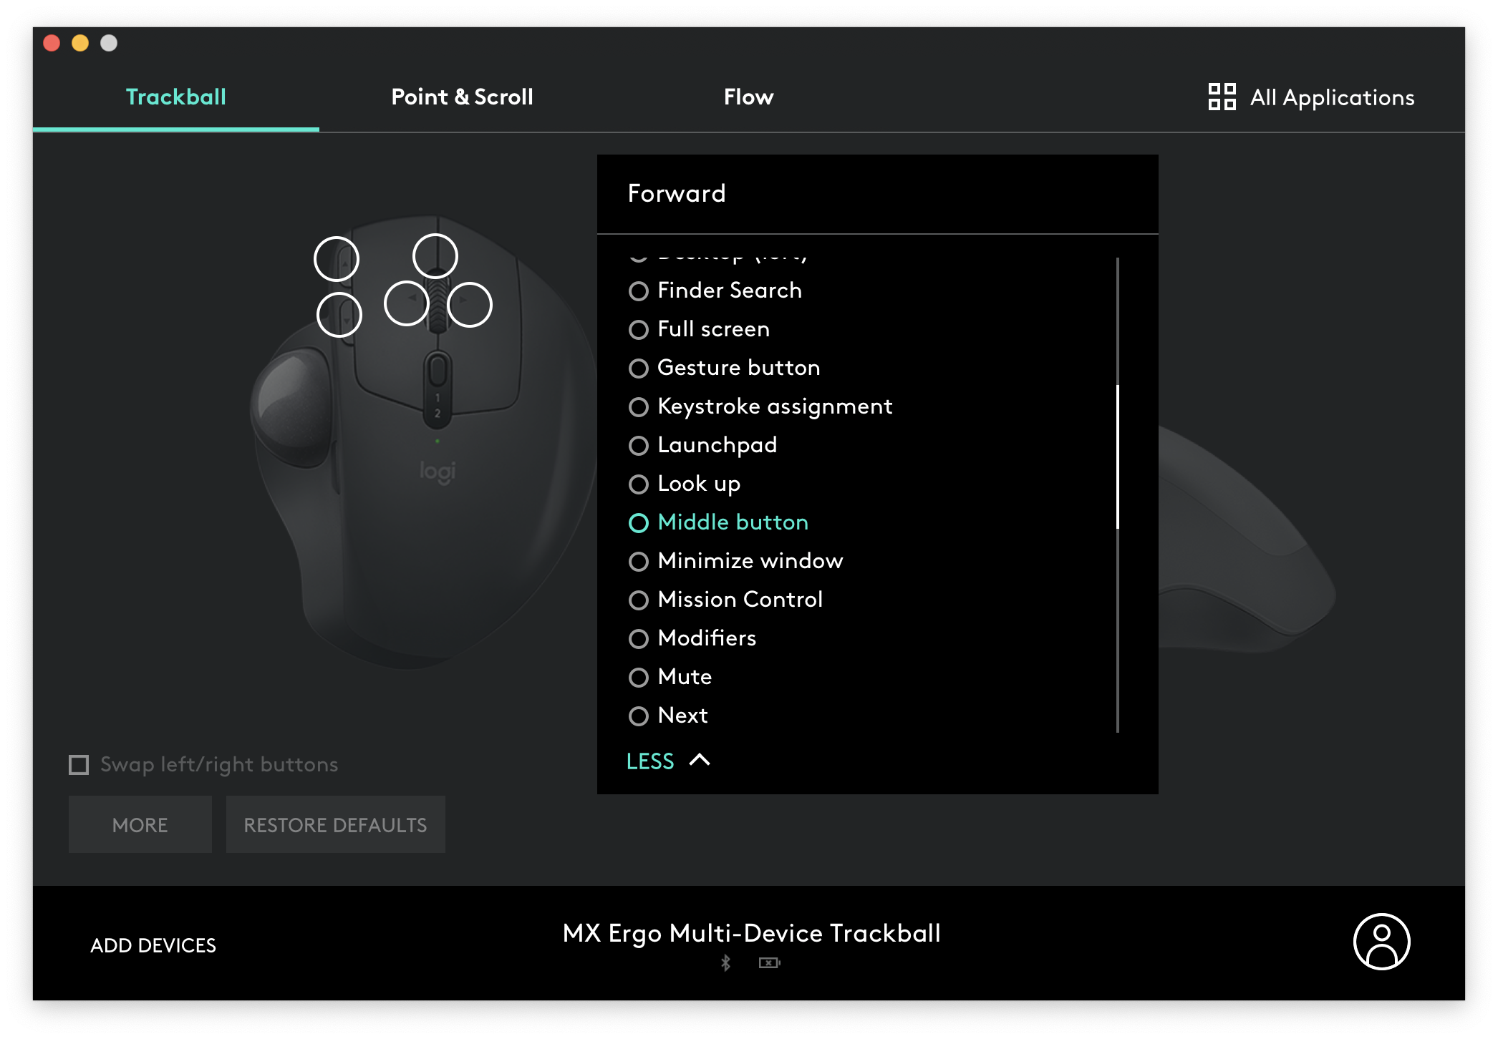Choose the Mission Control radio option
1498x1039 pixels.
coord(638,600)
